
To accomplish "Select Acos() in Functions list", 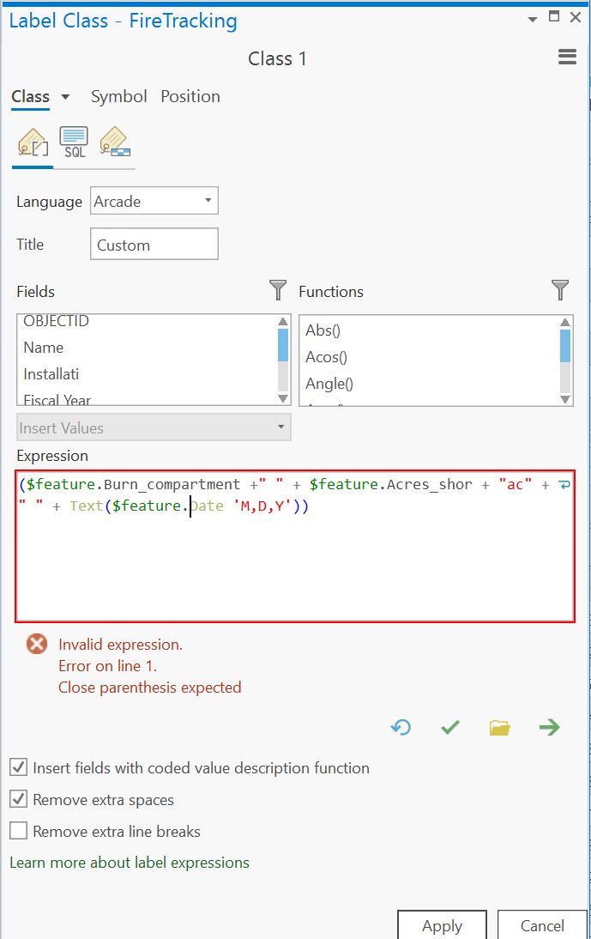I will point(327,357).
